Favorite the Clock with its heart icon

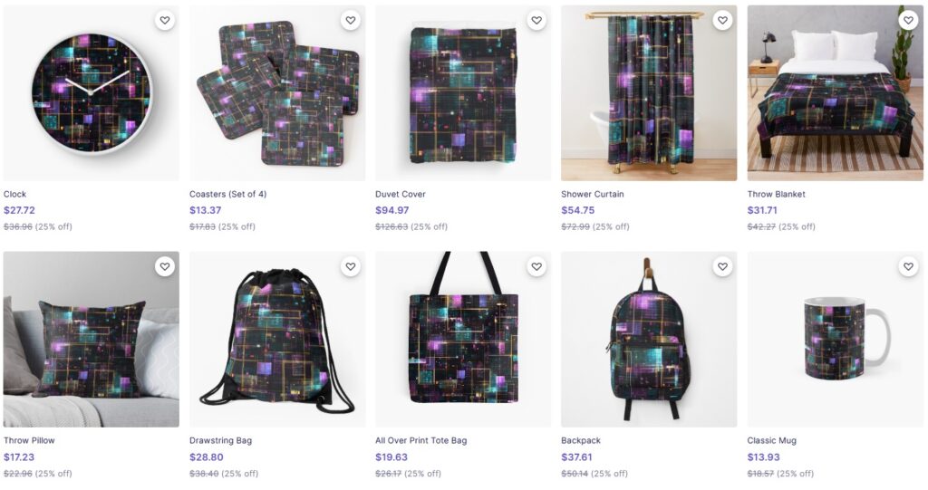pos(164,20)
